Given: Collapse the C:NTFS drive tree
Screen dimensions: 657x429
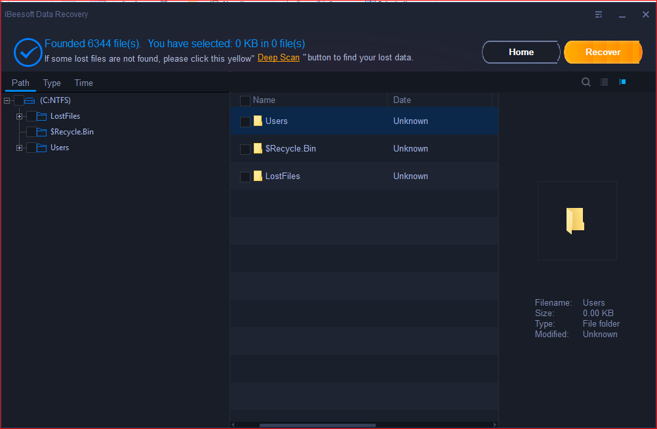Looking at the screenshot, I should [7, 100].
